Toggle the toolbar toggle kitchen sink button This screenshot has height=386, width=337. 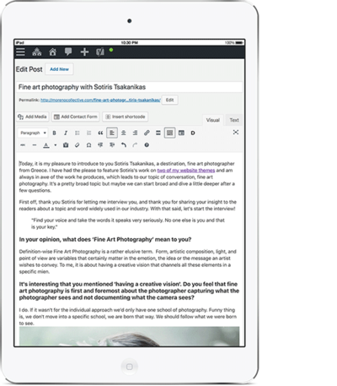(169, 133)
